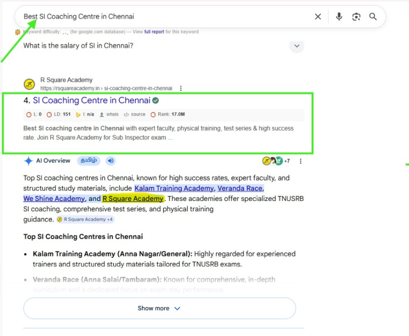The height and width of the screenshot is (336, 409).
Task: Expand 'What is the salary of SI' question
Action: [297, 46]
